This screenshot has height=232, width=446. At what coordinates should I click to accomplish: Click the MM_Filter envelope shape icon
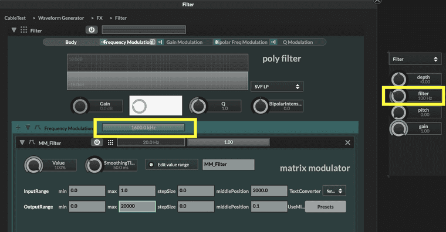(x=32, y=142)
